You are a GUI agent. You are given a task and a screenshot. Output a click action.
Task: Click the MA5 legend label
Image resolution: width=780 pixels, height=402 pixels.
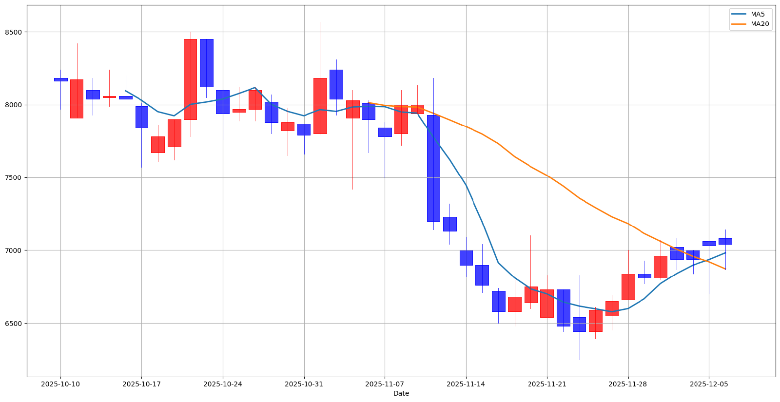(x=758, y=15)
